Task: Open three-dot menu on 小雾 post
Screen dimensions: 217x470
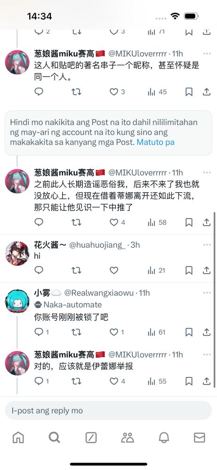Action: point(207,292)
